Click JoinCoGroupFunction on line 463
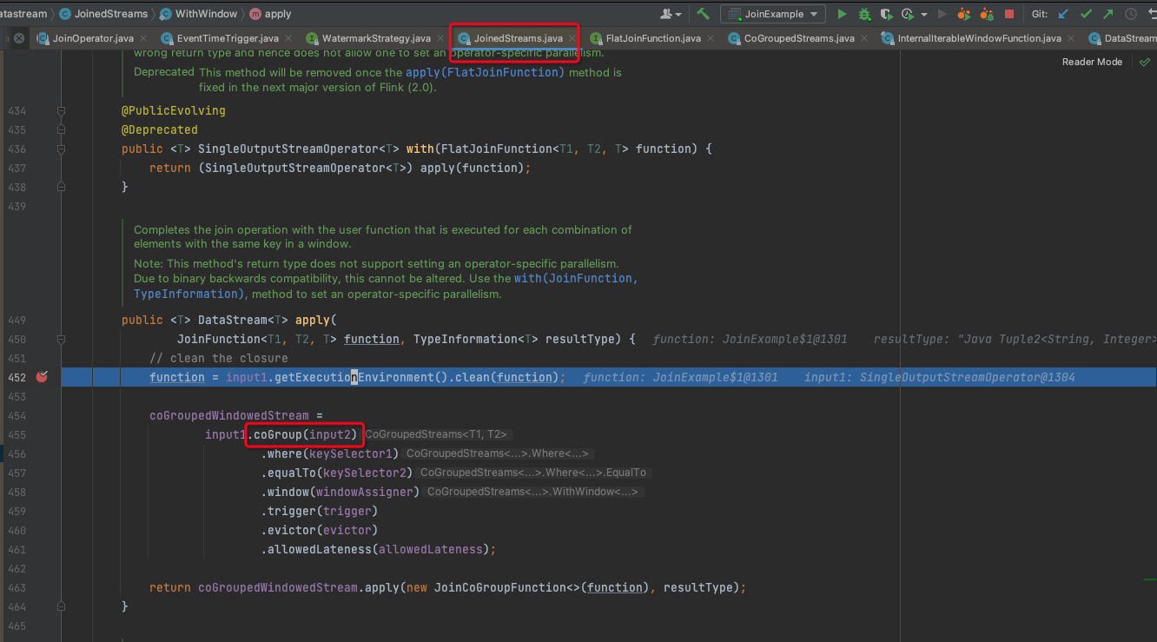Screen dimensions: 1157x642 click(x=500, y=587)
